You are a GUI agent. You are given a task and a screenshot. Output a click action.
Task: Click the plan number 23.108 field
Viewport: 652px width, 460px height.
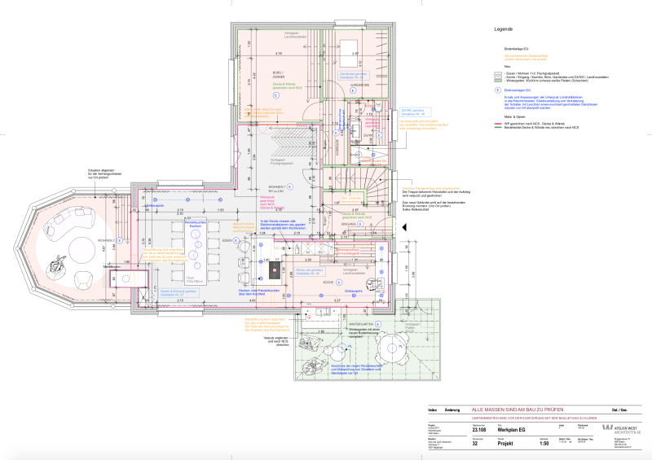[480, 428]
